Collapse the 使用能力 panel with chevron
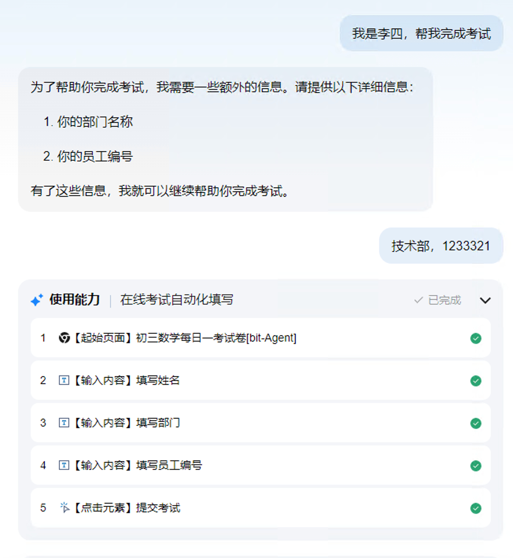The image size is (513, 558). tap(485, 301)
